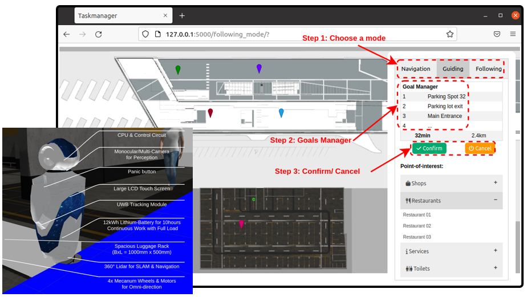Select the dark red map marker

pyautogui.click(x=210, y=113)
